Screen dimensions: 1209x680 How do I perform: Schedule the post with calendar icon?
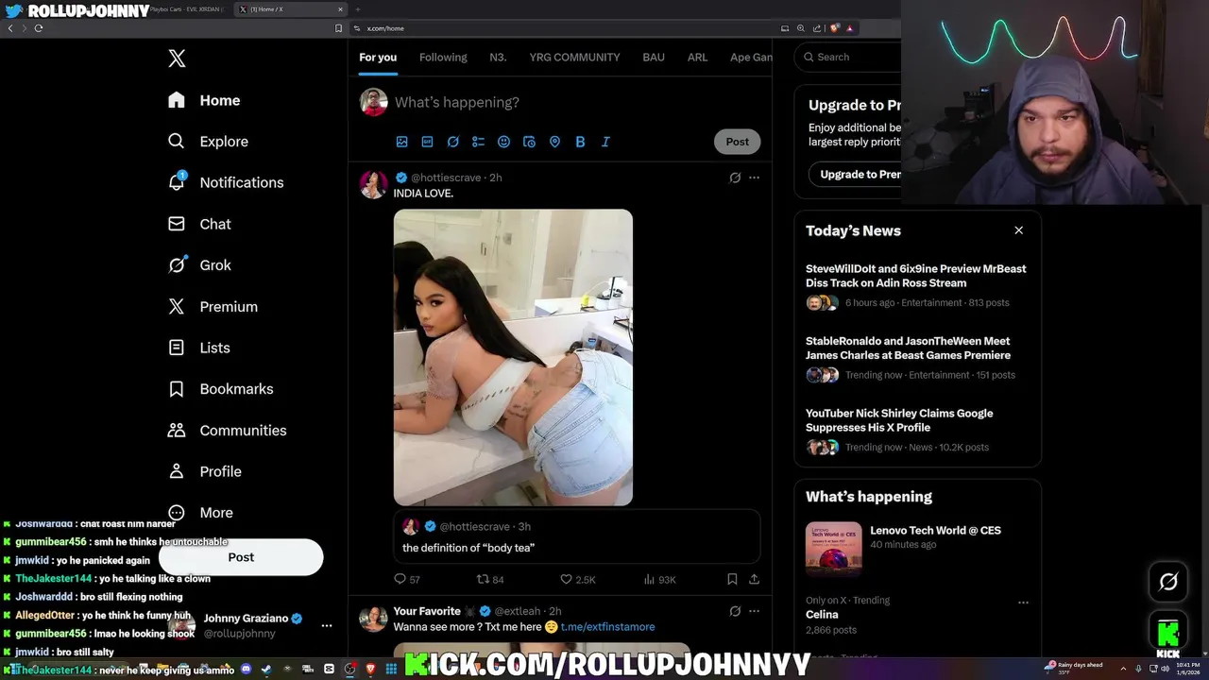point(529,142)
